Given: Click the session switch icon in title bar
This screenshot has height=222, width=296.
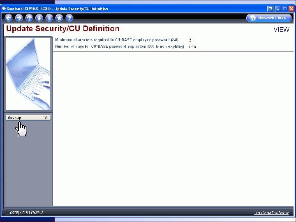Looking at the screenshot, I should click(x=271, y=9).
